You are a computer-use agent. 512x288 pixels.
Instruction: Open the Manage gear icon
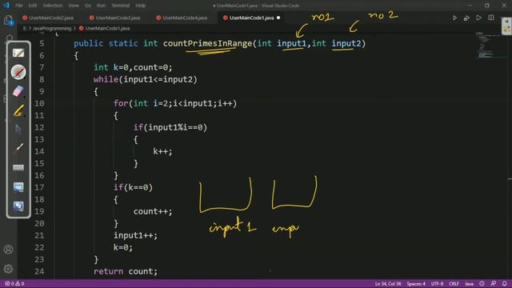[x=8, y=269]
